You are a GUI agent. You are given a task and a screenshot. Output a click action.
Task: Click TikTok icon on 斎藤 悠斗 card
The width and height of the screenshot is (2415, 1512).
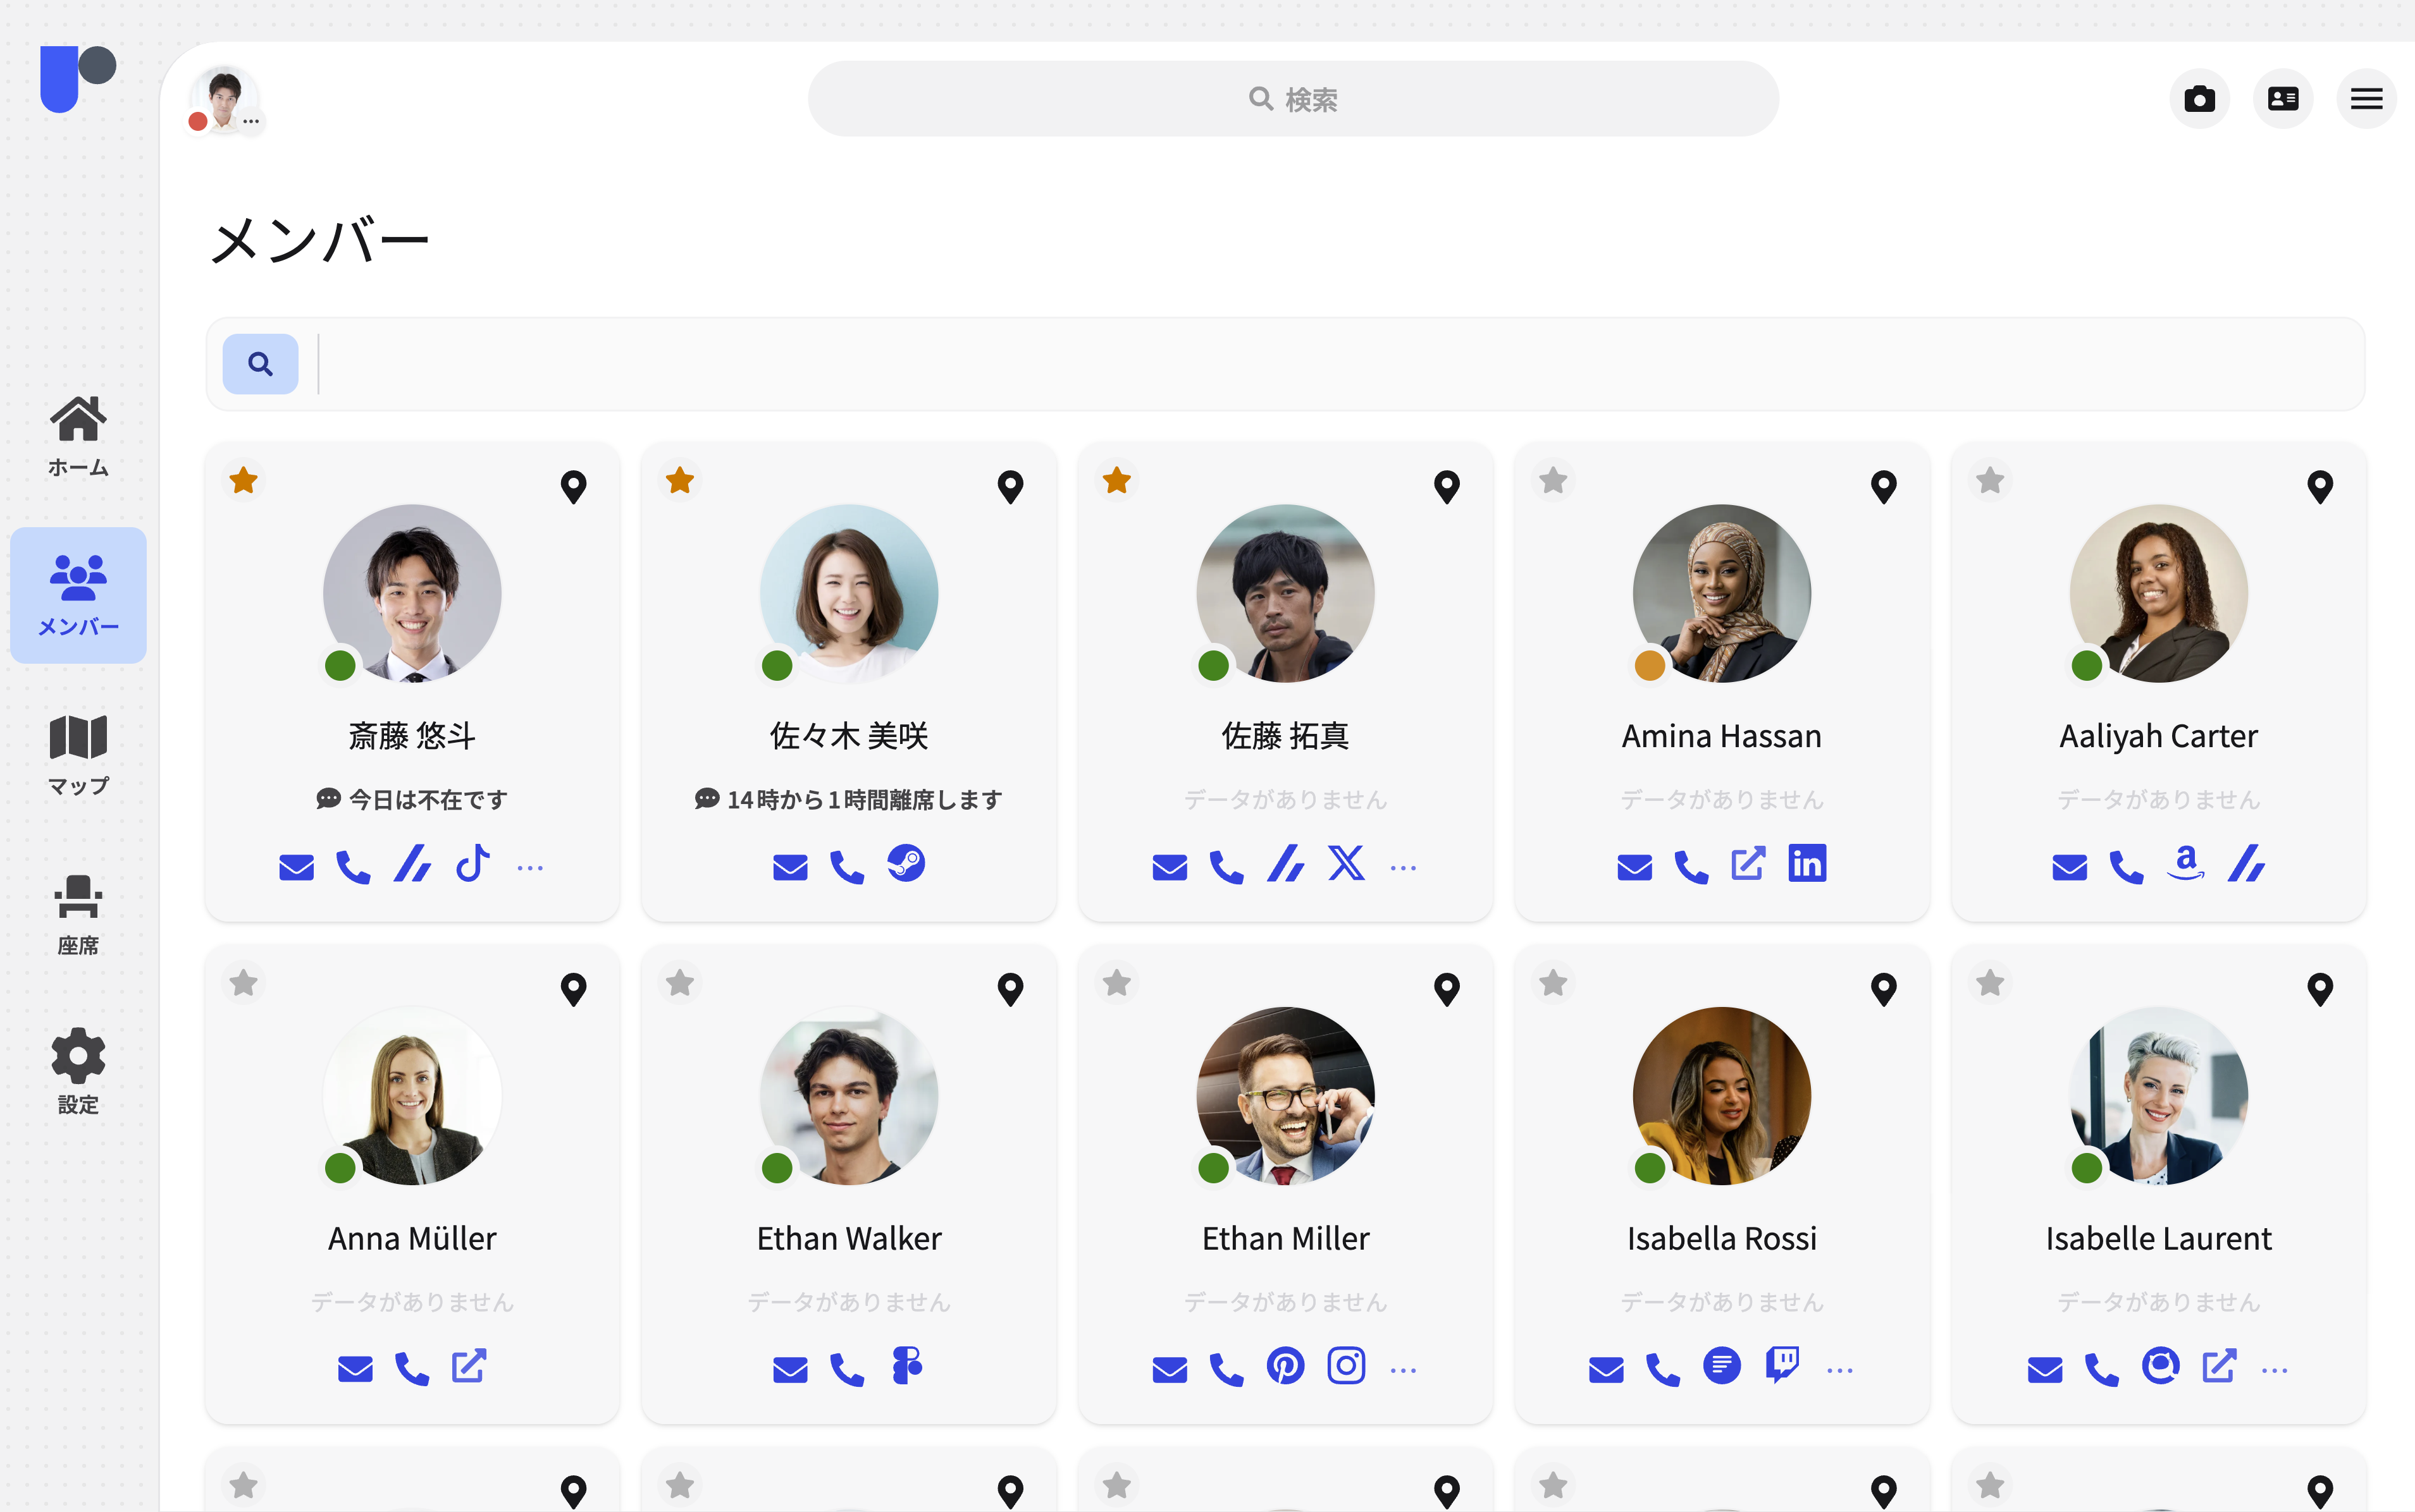pyautogui.click(x=472, y=863)
